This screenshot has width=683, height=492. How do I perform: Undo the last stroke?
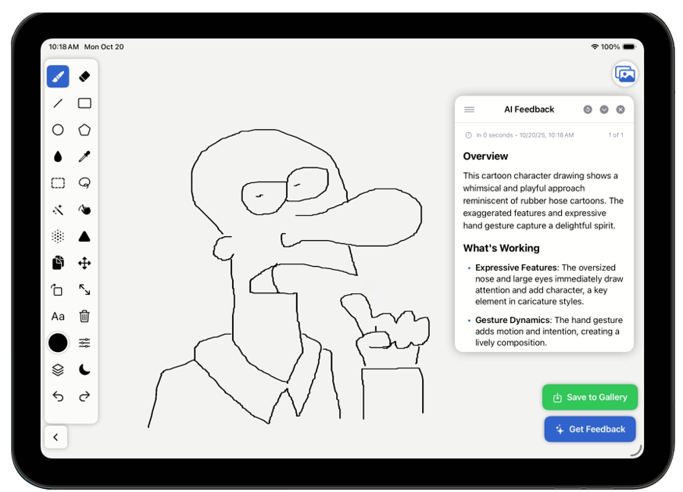click(58, 397)
